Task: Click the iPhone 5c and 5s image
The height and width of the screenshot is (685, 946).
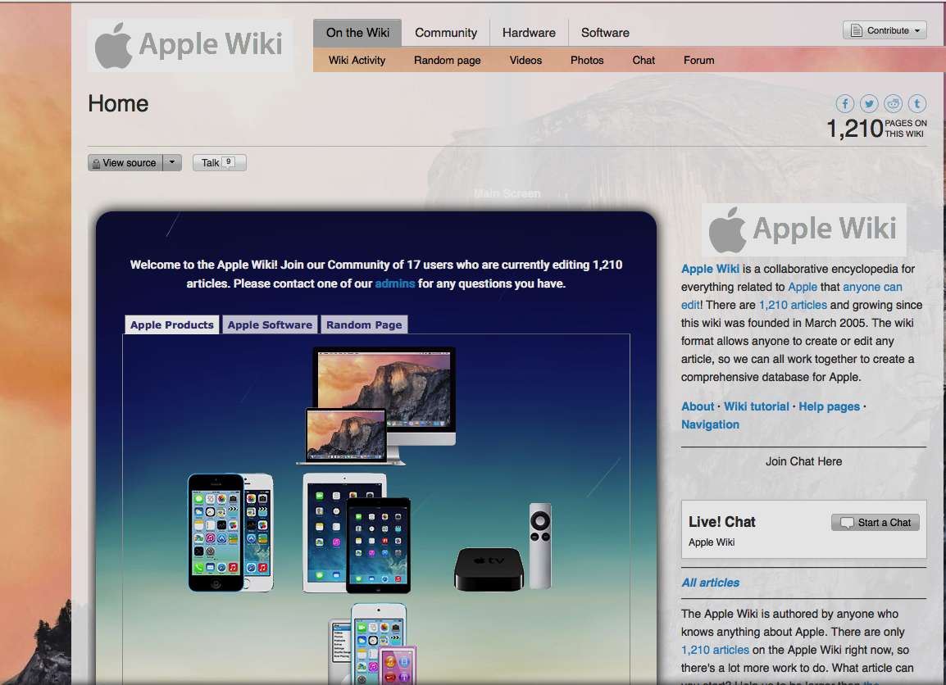Action: pyautogui.click(x=230, y=533)
